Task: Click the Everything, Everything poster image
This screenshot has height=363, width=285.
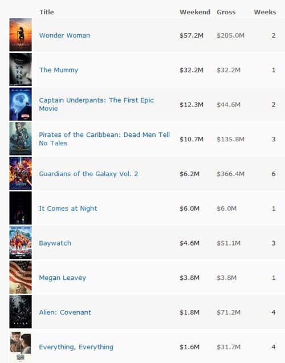Action: (21, 346)
